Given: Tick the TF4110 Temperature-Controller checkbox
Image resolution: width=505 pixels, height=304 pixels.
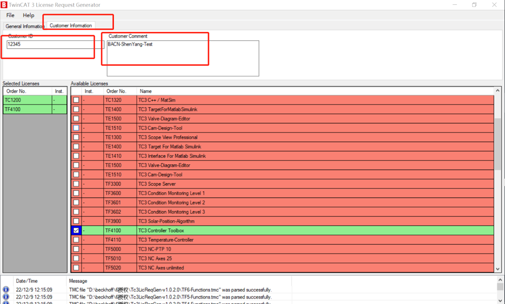Looking at the screenshot, I should 76,240.
